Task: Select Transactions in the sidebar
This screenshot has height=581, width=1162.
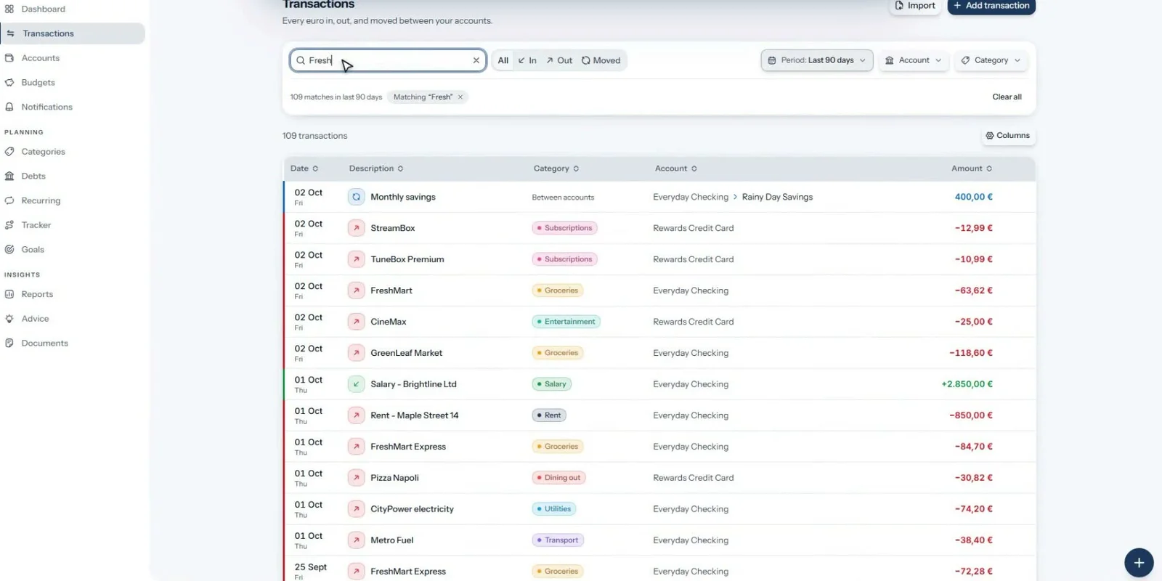Action: [72, 33]
